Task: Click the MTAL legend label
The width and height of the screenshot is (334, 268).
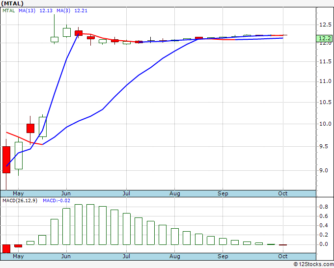Action: coord(9,11)
